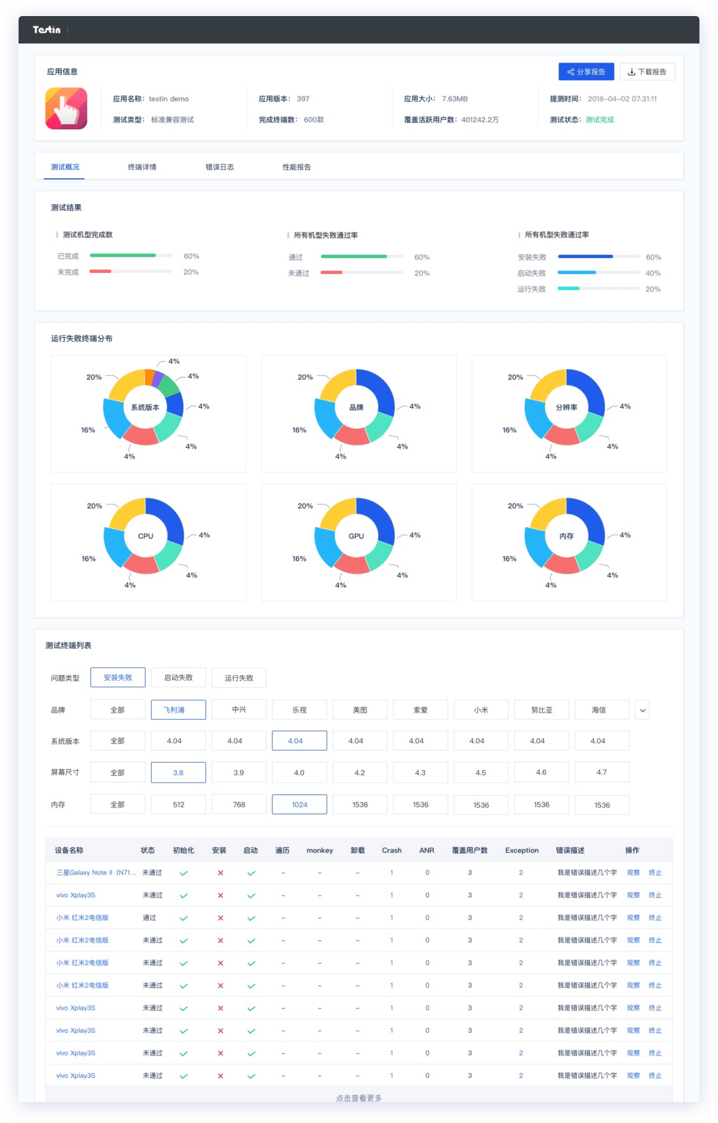The image size is (718, 1123).
Task: Click the blue segment of 系统版本 donut chart
Action: click(x=175, y=404)
